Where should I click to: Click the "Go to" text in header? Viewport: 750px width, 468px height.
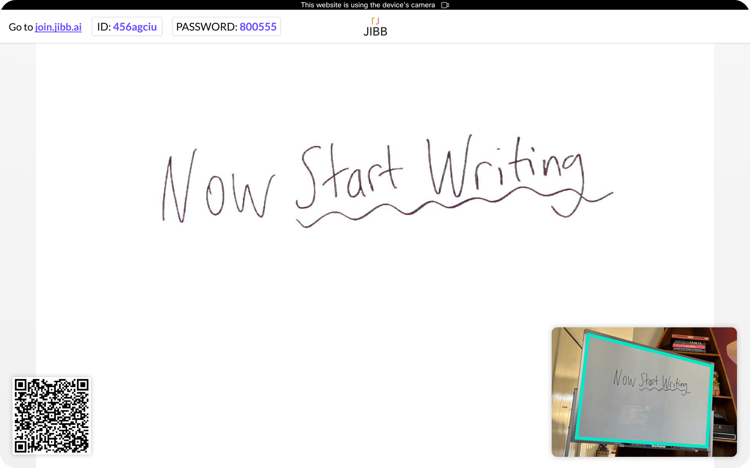click(21, 27)
